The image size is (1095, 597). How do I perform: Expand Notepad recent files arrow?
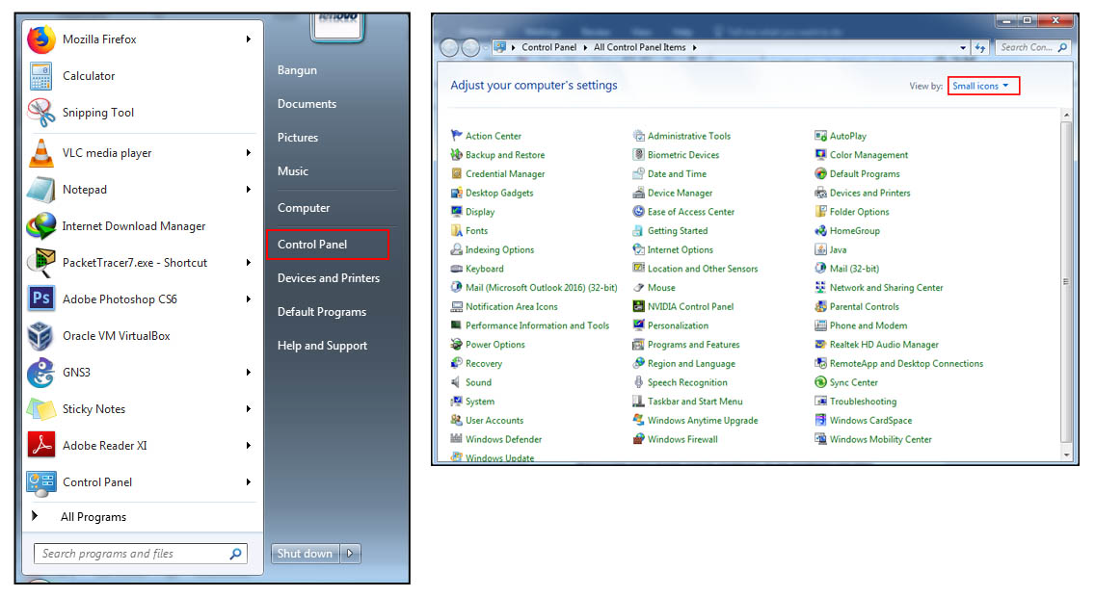coord(248,190)
